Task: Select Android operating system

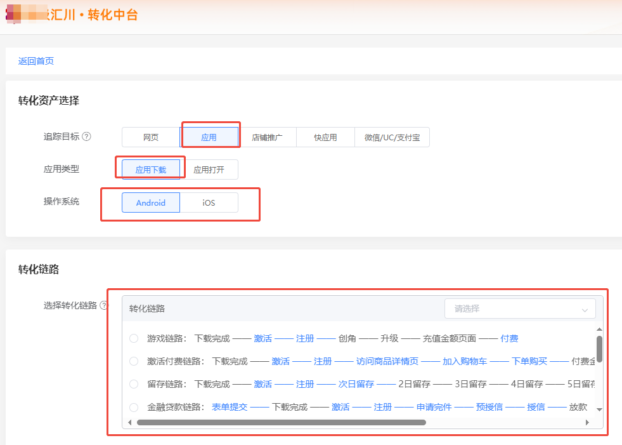Action: pyautogui.click(x=151, y=203)
